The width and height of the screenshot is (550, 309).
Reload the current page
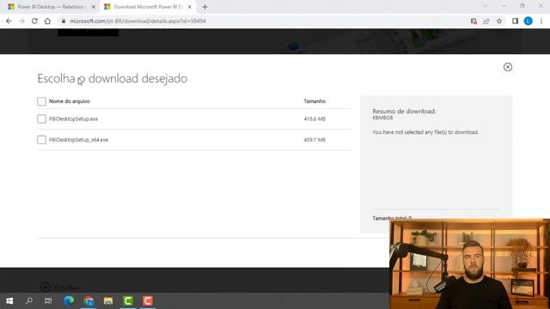34,21
